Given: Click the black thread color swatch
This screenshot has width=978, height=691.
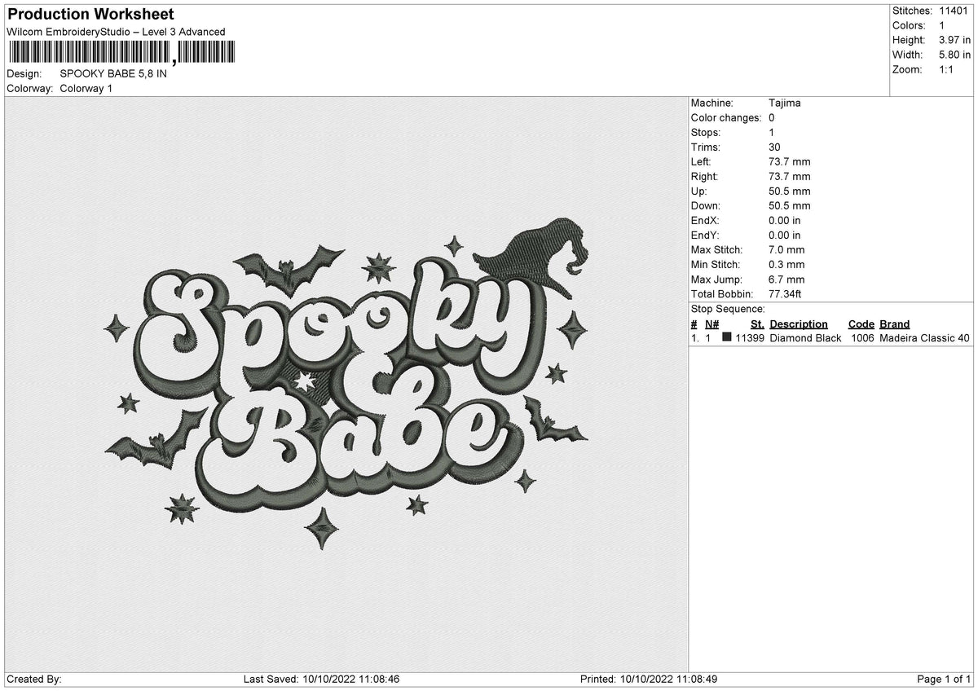Looking at the screenshot, I should pos(727,337).
